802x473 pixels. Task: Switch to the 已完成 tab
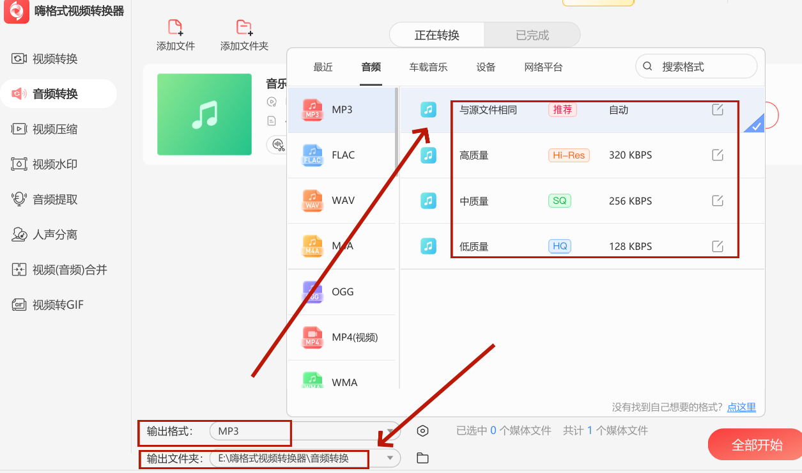[532, 35]
